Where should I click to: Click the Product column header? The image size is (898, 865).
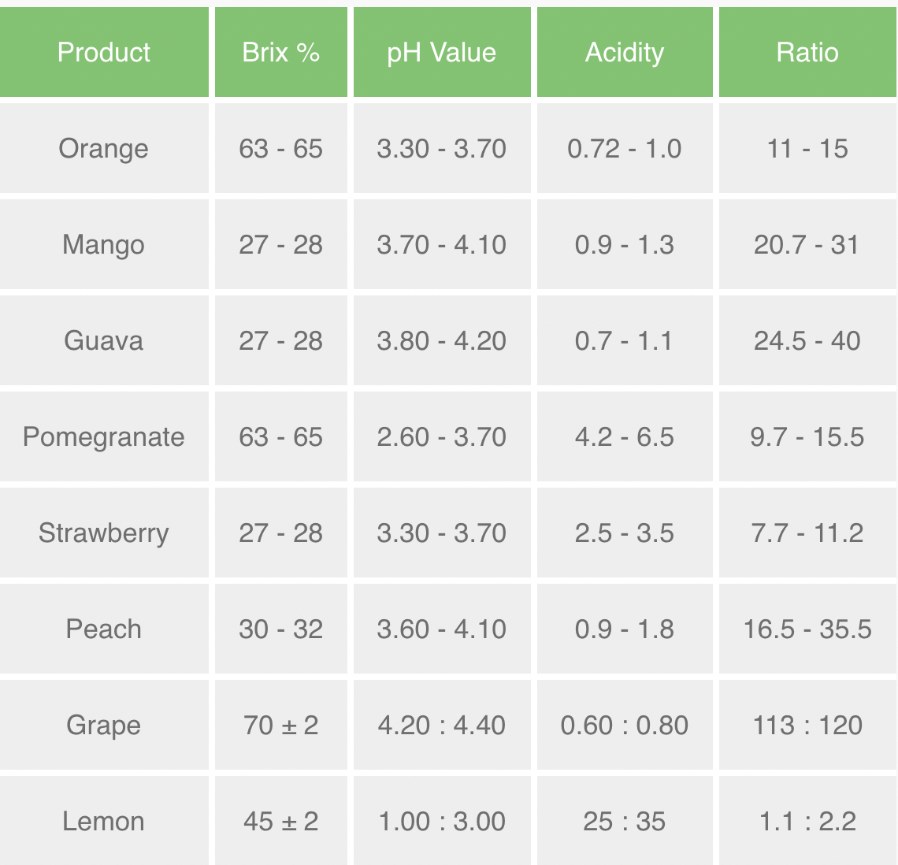click(104, 52)
